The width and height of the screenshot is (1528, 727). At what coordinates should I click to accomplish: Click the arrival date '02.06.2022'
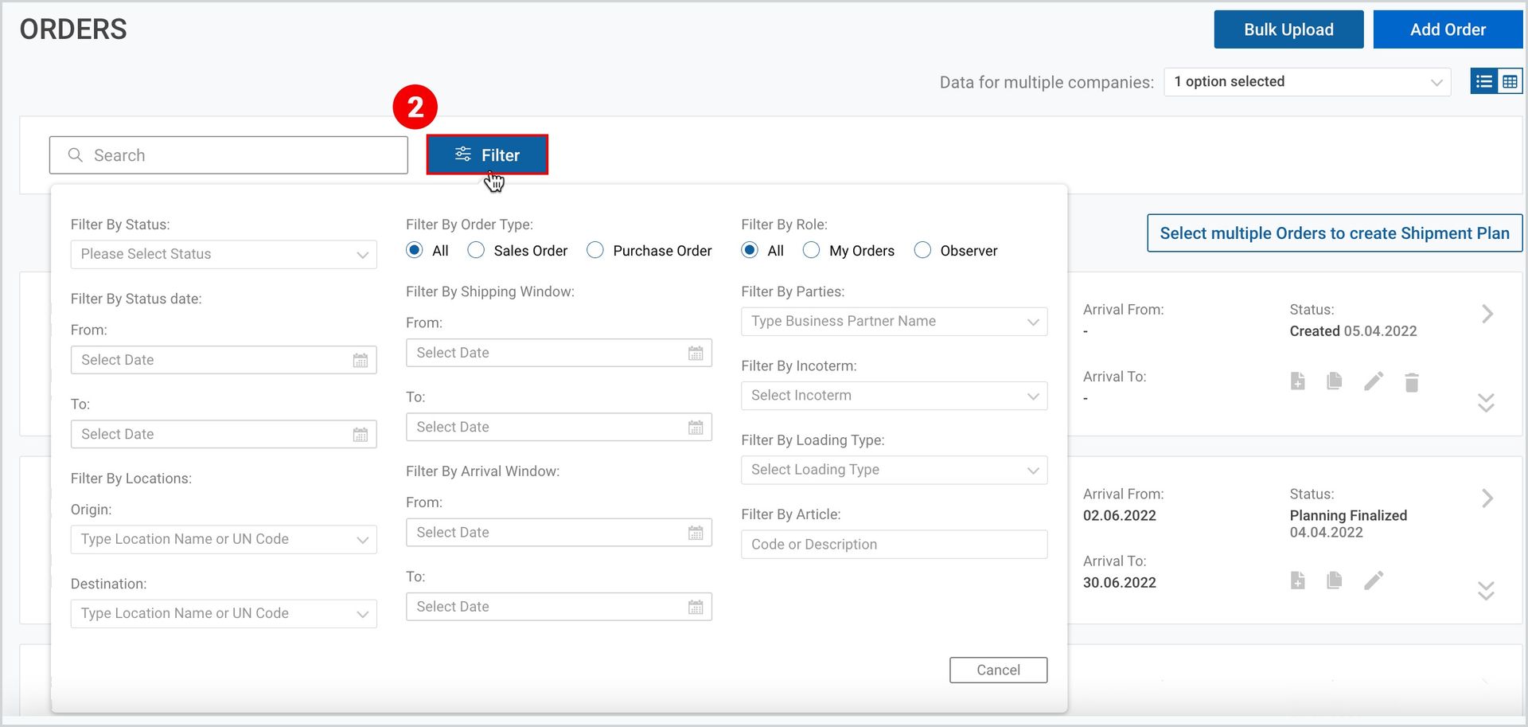click(1120, 515)
